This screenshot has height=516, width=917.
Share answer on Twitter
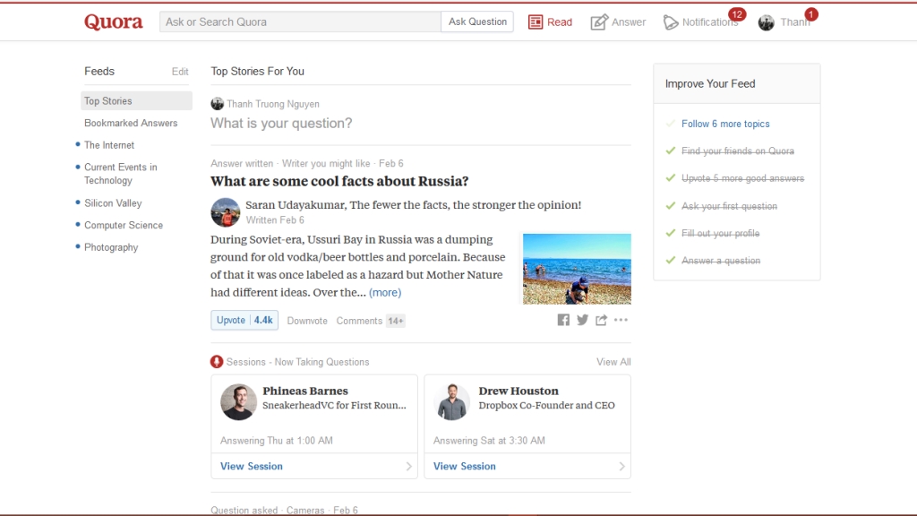point(582,320)
